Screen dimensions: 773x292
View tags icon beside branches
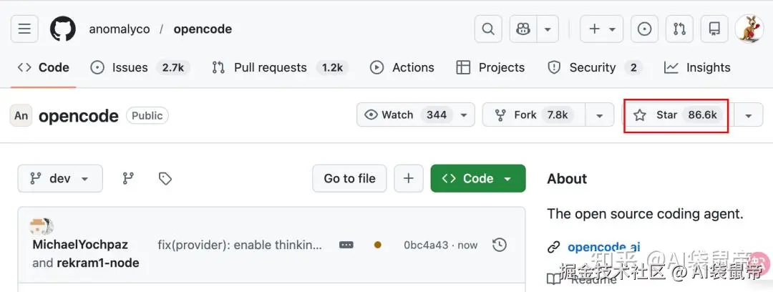tap(165, 179)
